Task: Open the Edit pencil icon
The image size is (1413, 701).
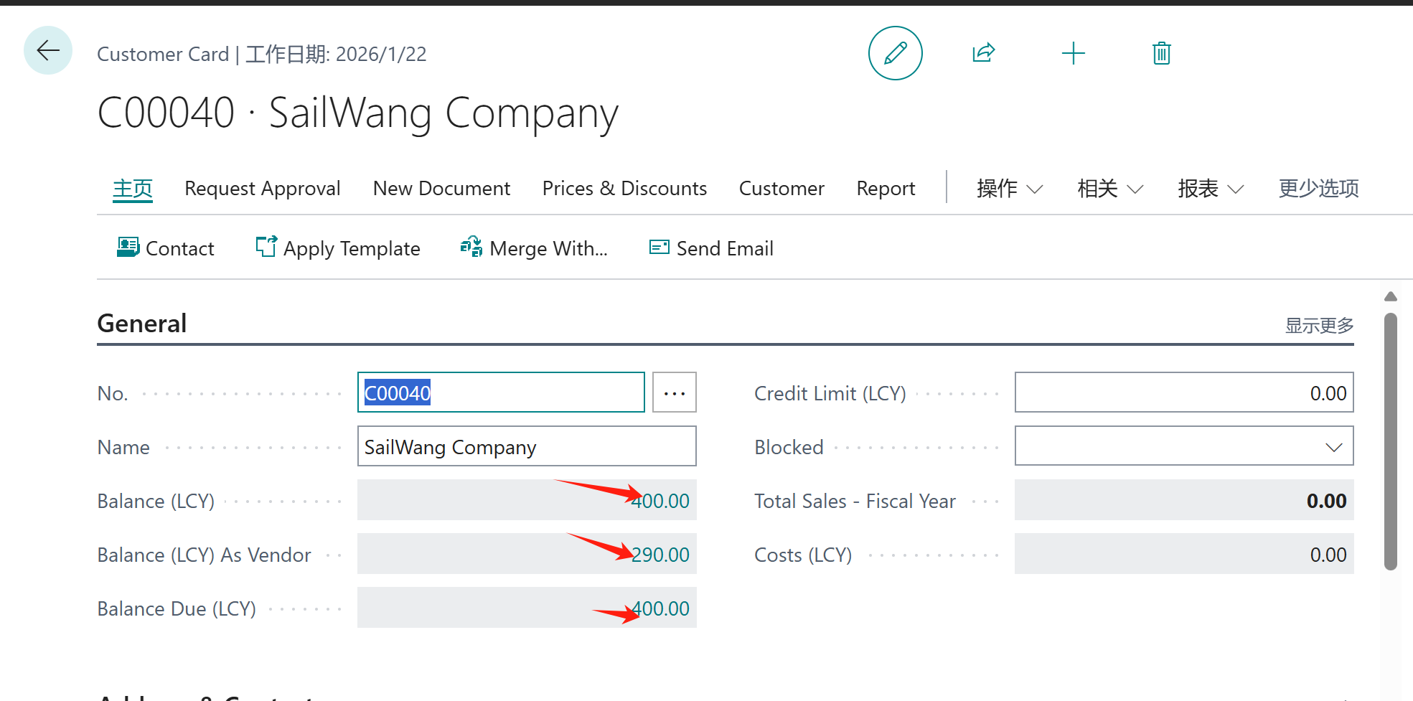Action: (895, 52)
